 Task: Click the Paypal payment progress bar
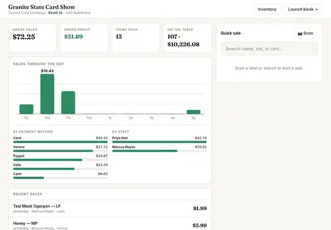(60, 160)
